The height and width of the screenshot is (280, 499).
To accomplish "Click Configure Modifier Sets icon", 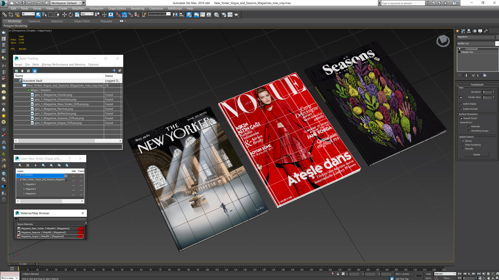I will point(485,75).
